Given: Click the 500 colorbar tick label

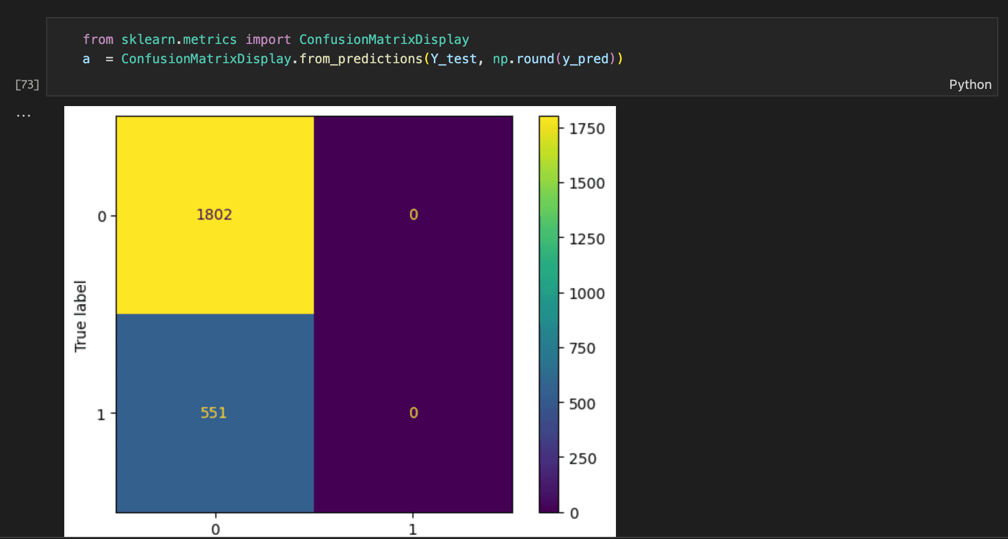Looking at the screenshot, I should tap(582, 404).
